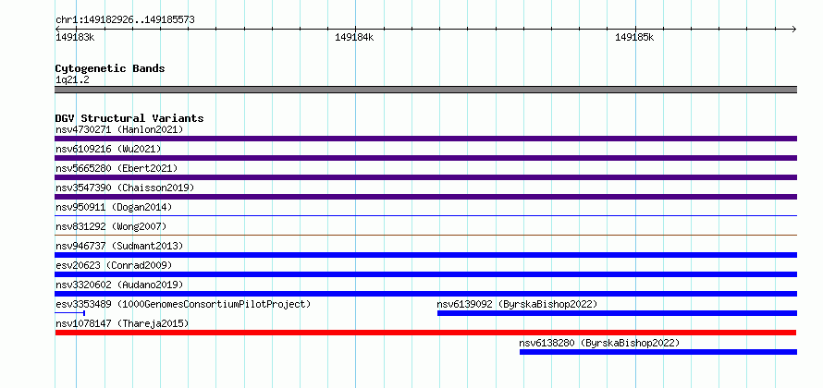Click the thin brown line for nsv831292
823x388 pixels.
[425, 235]
